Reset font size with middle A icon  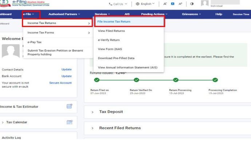pos(172,4)
